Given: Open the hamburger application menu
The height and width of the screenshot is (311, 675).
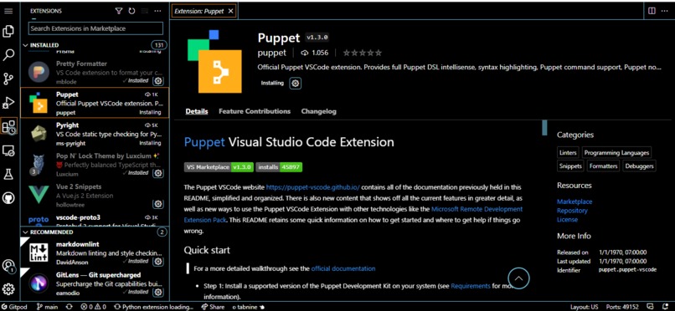Looking at the screenshot, I should tap(8, 11).
